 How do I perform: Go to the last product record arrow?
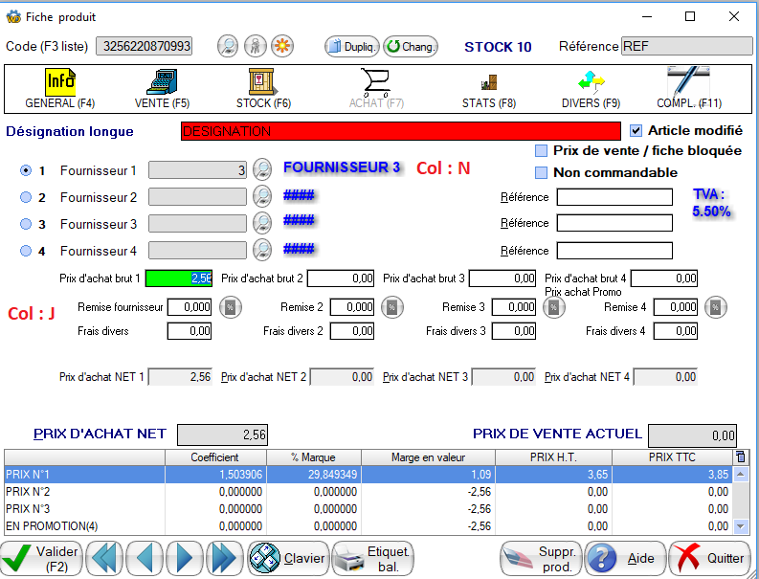[x=222, y=558]
